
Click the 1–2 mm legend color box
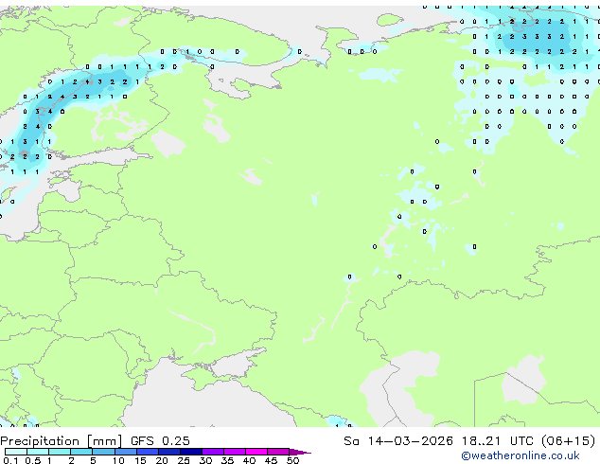click(x=60, y=452)
